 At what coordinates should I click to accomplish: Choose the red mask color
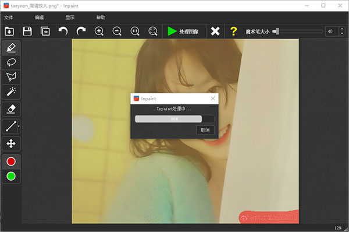click(x=11, y=161)
